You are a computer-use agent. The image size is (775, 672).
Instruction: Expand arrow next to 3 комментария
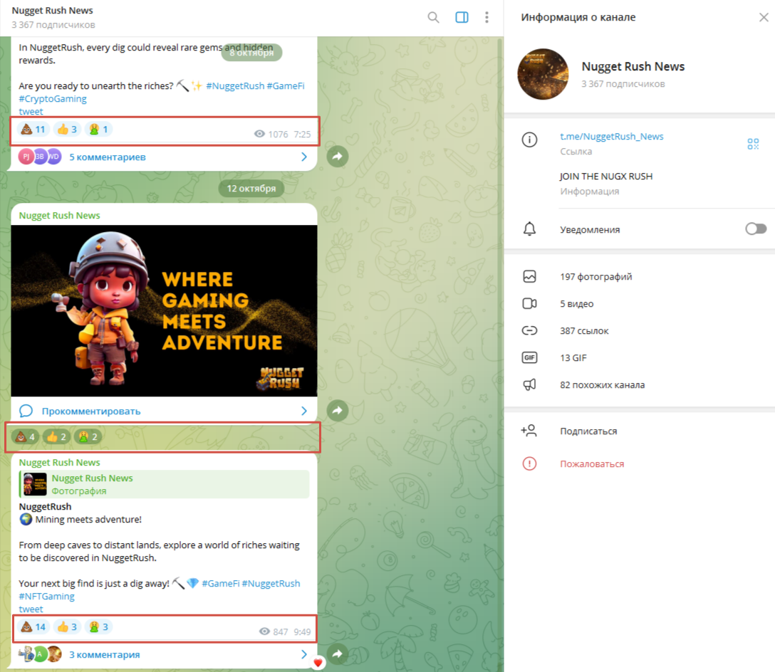coord(304,654)
